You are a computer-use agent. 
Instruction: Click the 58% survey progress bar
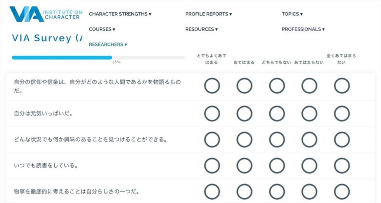pyautogui.click(x=98, y=58)
